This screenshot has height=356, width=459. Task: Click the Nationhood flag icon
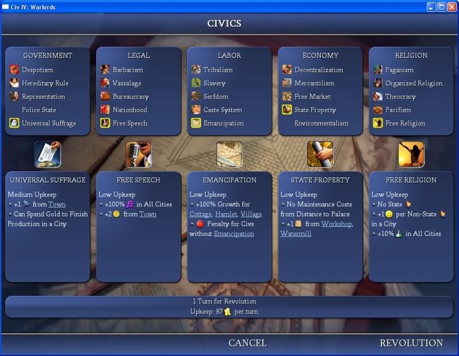pos(105,109)
